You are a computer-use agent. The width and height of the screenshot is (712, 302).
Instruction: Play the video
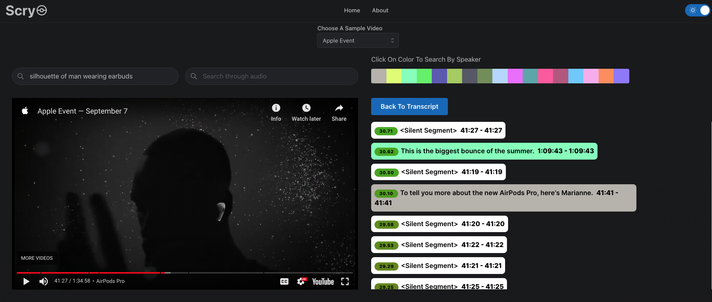pyautogui.click(x=26, y=281)
